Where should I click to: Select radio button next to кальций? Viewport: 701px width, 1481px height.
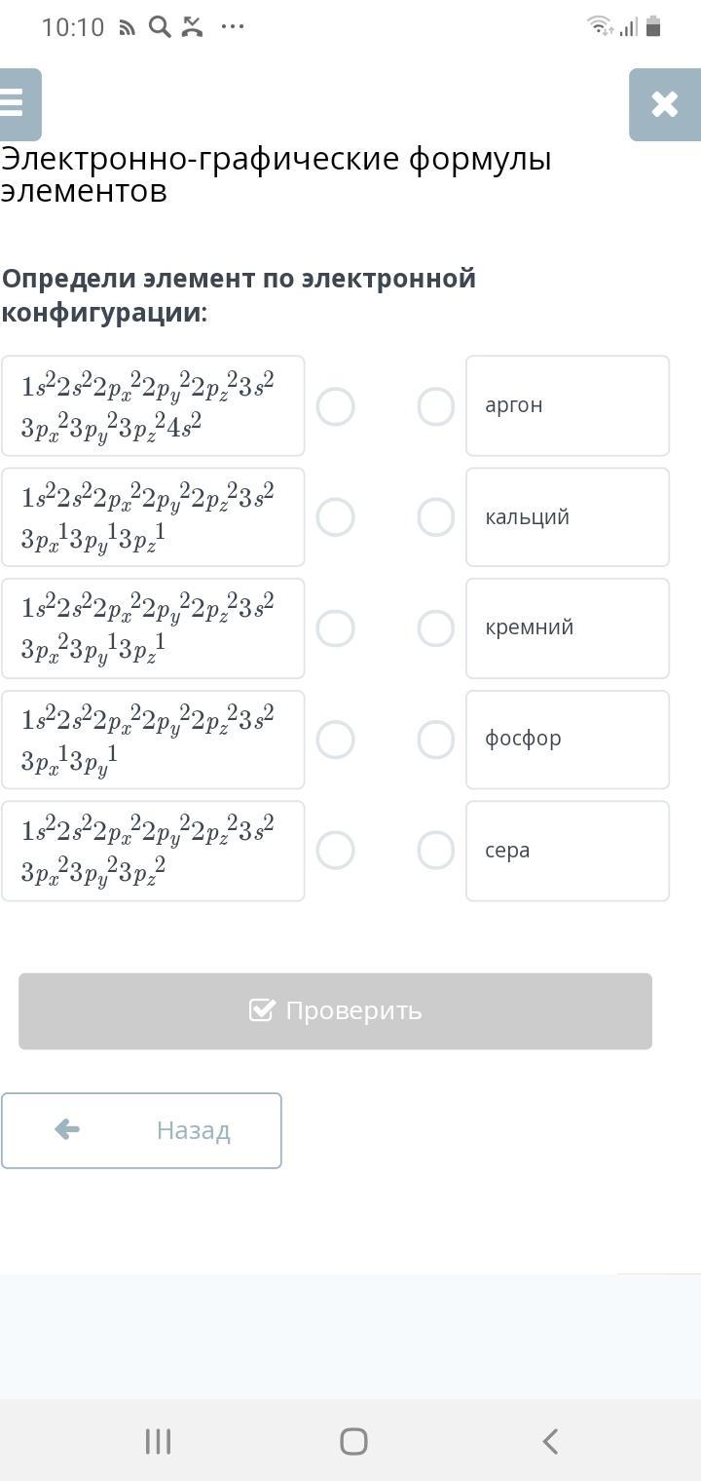(435, 517)
